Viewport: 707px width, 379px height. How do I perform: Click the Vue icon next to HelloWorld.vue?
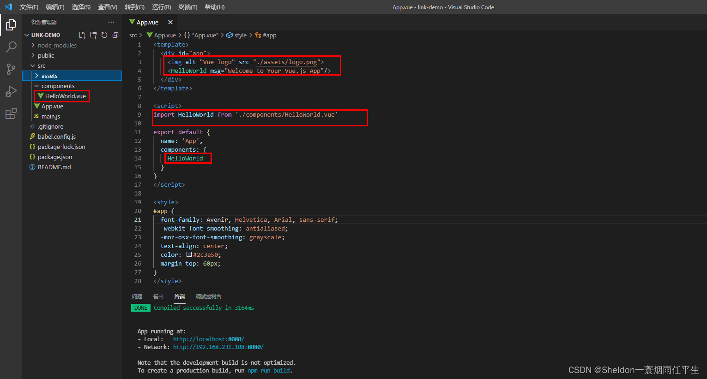tap(41, 96)
